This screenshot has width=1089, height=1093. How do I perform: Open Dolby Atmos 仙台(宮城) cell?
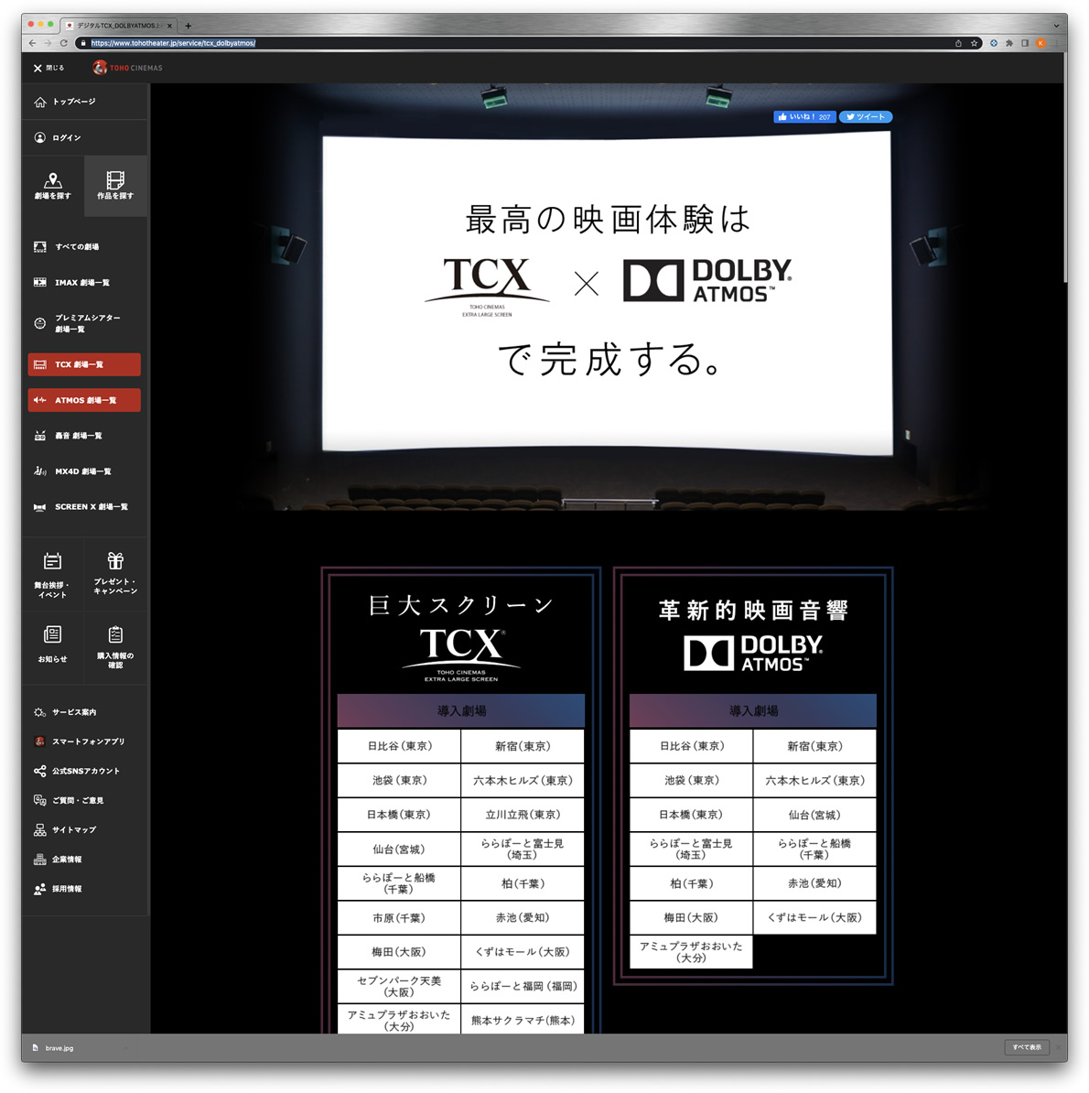(x=814, y=814)
